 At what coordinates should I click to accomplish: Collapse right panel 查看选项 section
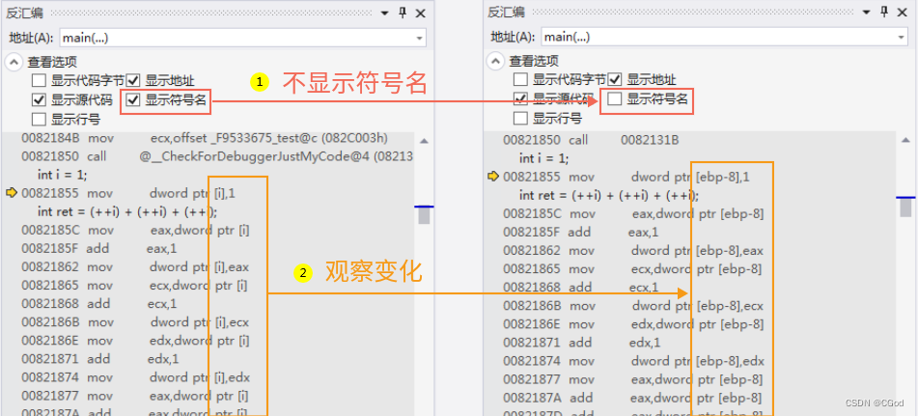coord(495,61)
